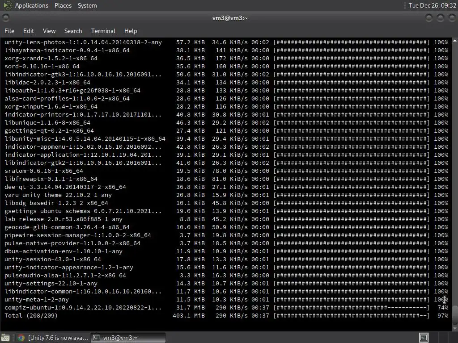Click the indicator-application package name
Screen dimensions: 458x343
[x=83, y=155]
